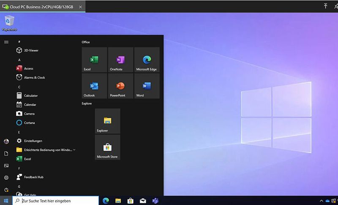Expand the Erleichterte Bedienung von Windows folder
The image size is (338, 205).
click(45, 150)
